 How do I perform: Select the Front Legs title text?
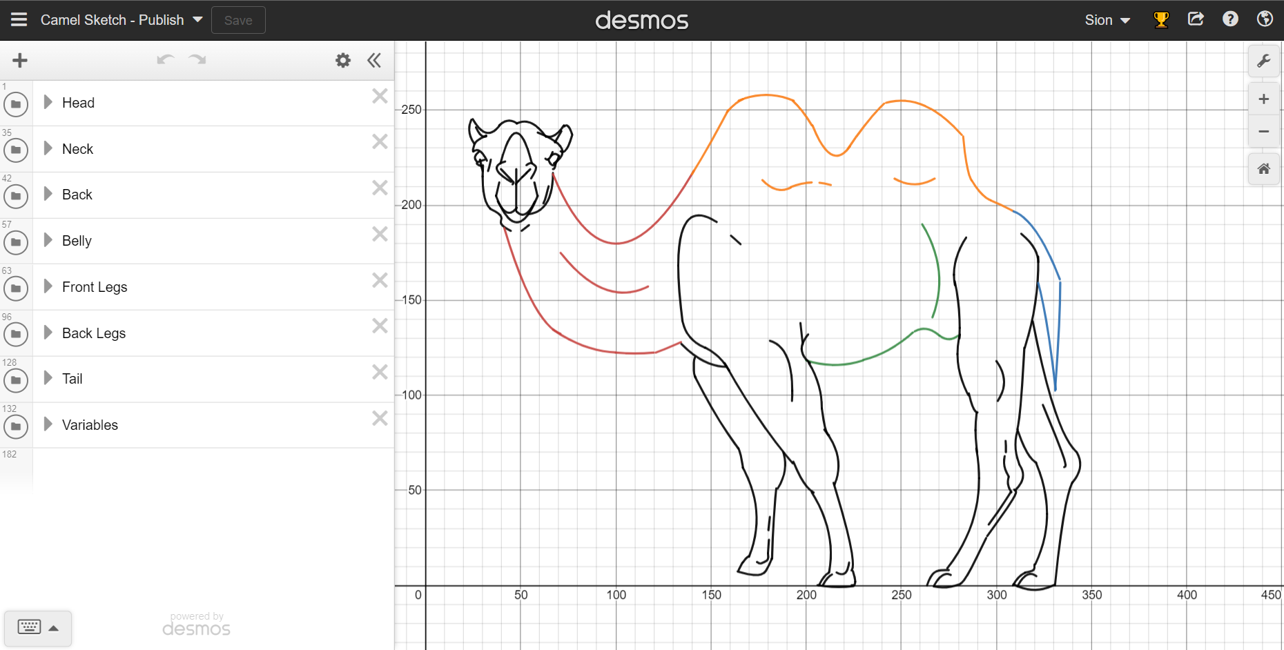pyautogui.click(x=95, y=287)
